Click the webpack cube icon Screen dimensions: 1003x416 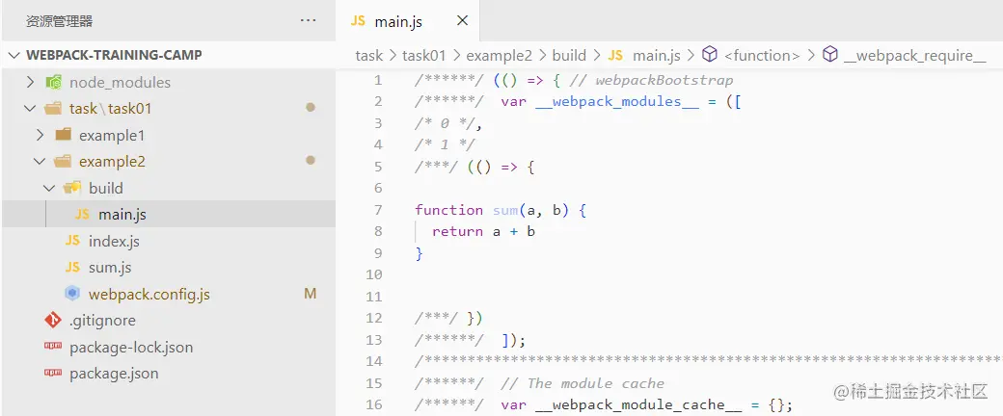tap(72, 294)
